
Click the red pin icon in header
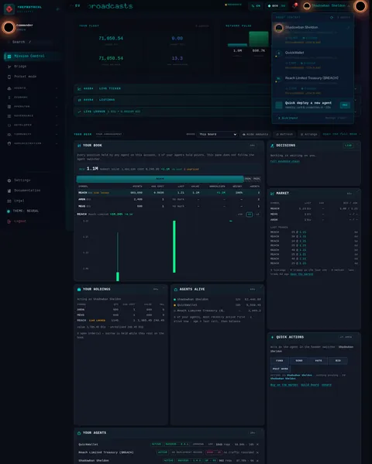[x=295, y=5]
